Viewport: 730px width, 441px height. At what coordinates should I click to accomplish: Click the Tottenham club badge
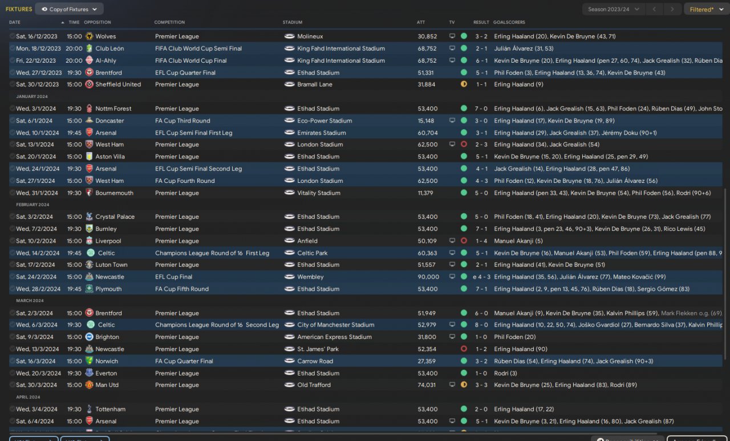point(89,409)
